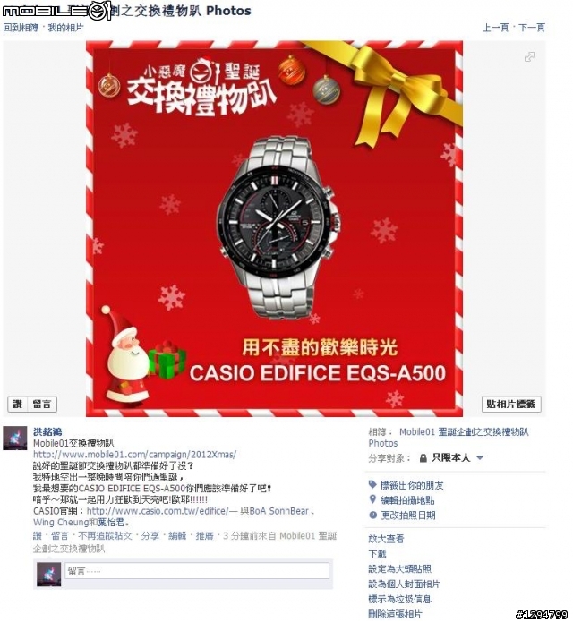Expand the 只限本人 privacy dropdown arrow
The height and width of the screenshot is (622, 573).
click(480, 458)
